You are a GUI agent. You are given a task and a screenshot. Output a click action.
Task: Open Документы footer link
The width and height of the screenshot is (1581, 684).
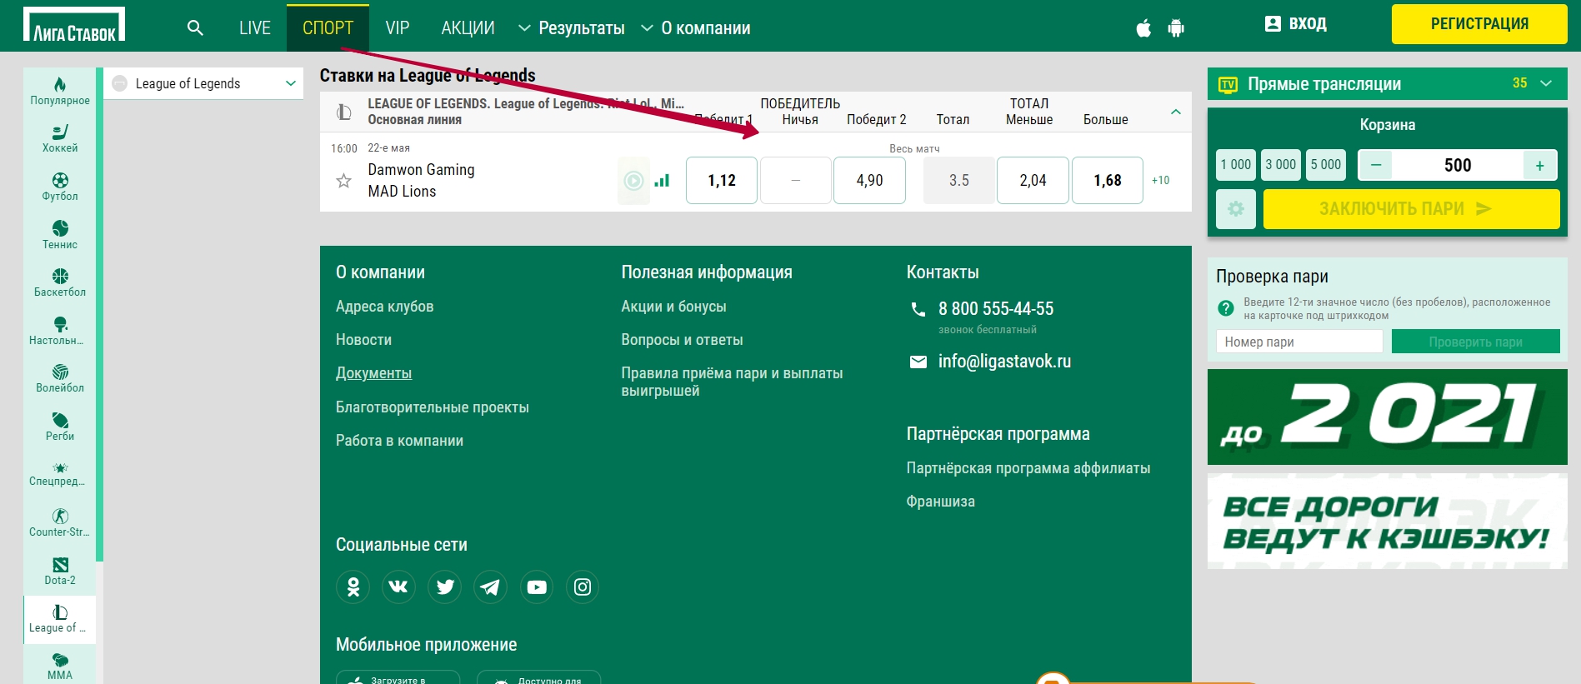373,373
